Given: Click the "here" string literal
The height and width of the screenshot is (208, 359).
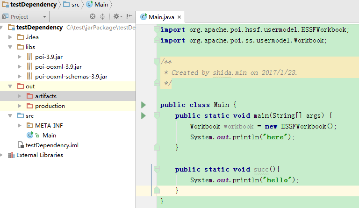Looking at the screenshot, I should coord(275,137).
